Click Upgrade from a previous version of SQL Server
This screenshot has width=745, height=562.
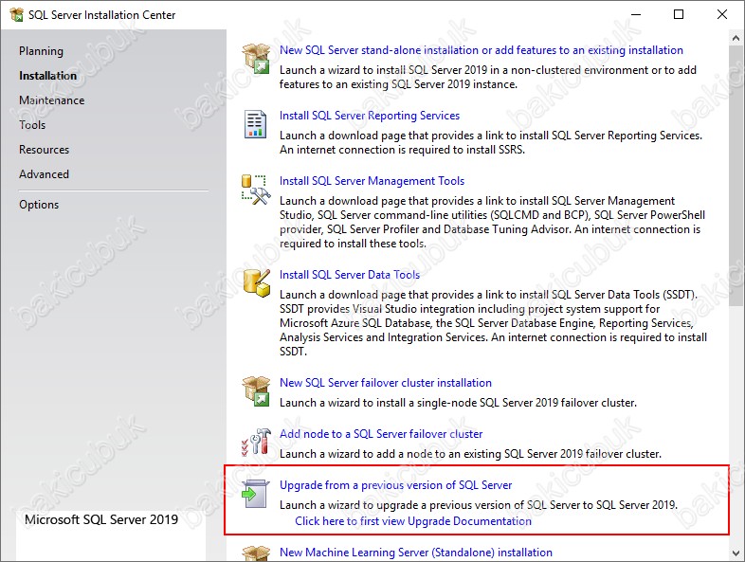pyautogui.click(x=395, y=485)
